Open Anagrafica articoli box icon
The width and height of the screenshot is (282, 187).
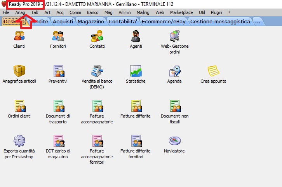click(19, 71)
